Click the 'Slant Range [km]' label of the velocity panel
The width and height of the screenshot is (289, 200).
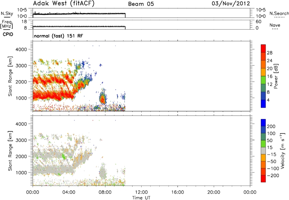[10, 151]
